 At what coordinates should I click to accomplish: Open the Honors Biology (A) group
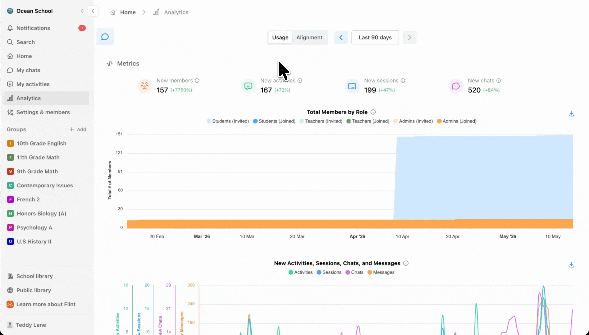pyautogui.click(x=46, y=213)
